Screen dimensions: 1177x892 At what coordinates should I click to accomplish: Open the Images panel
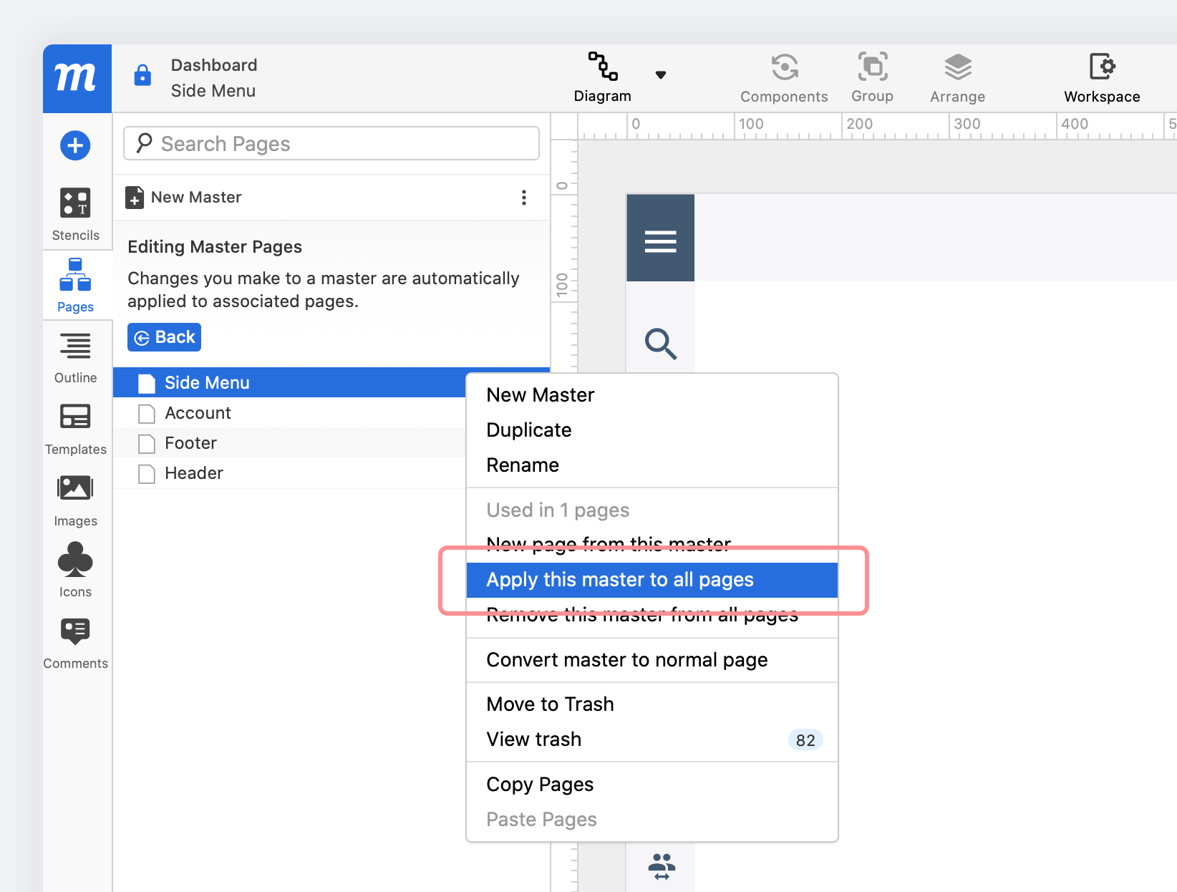(75, 500)
